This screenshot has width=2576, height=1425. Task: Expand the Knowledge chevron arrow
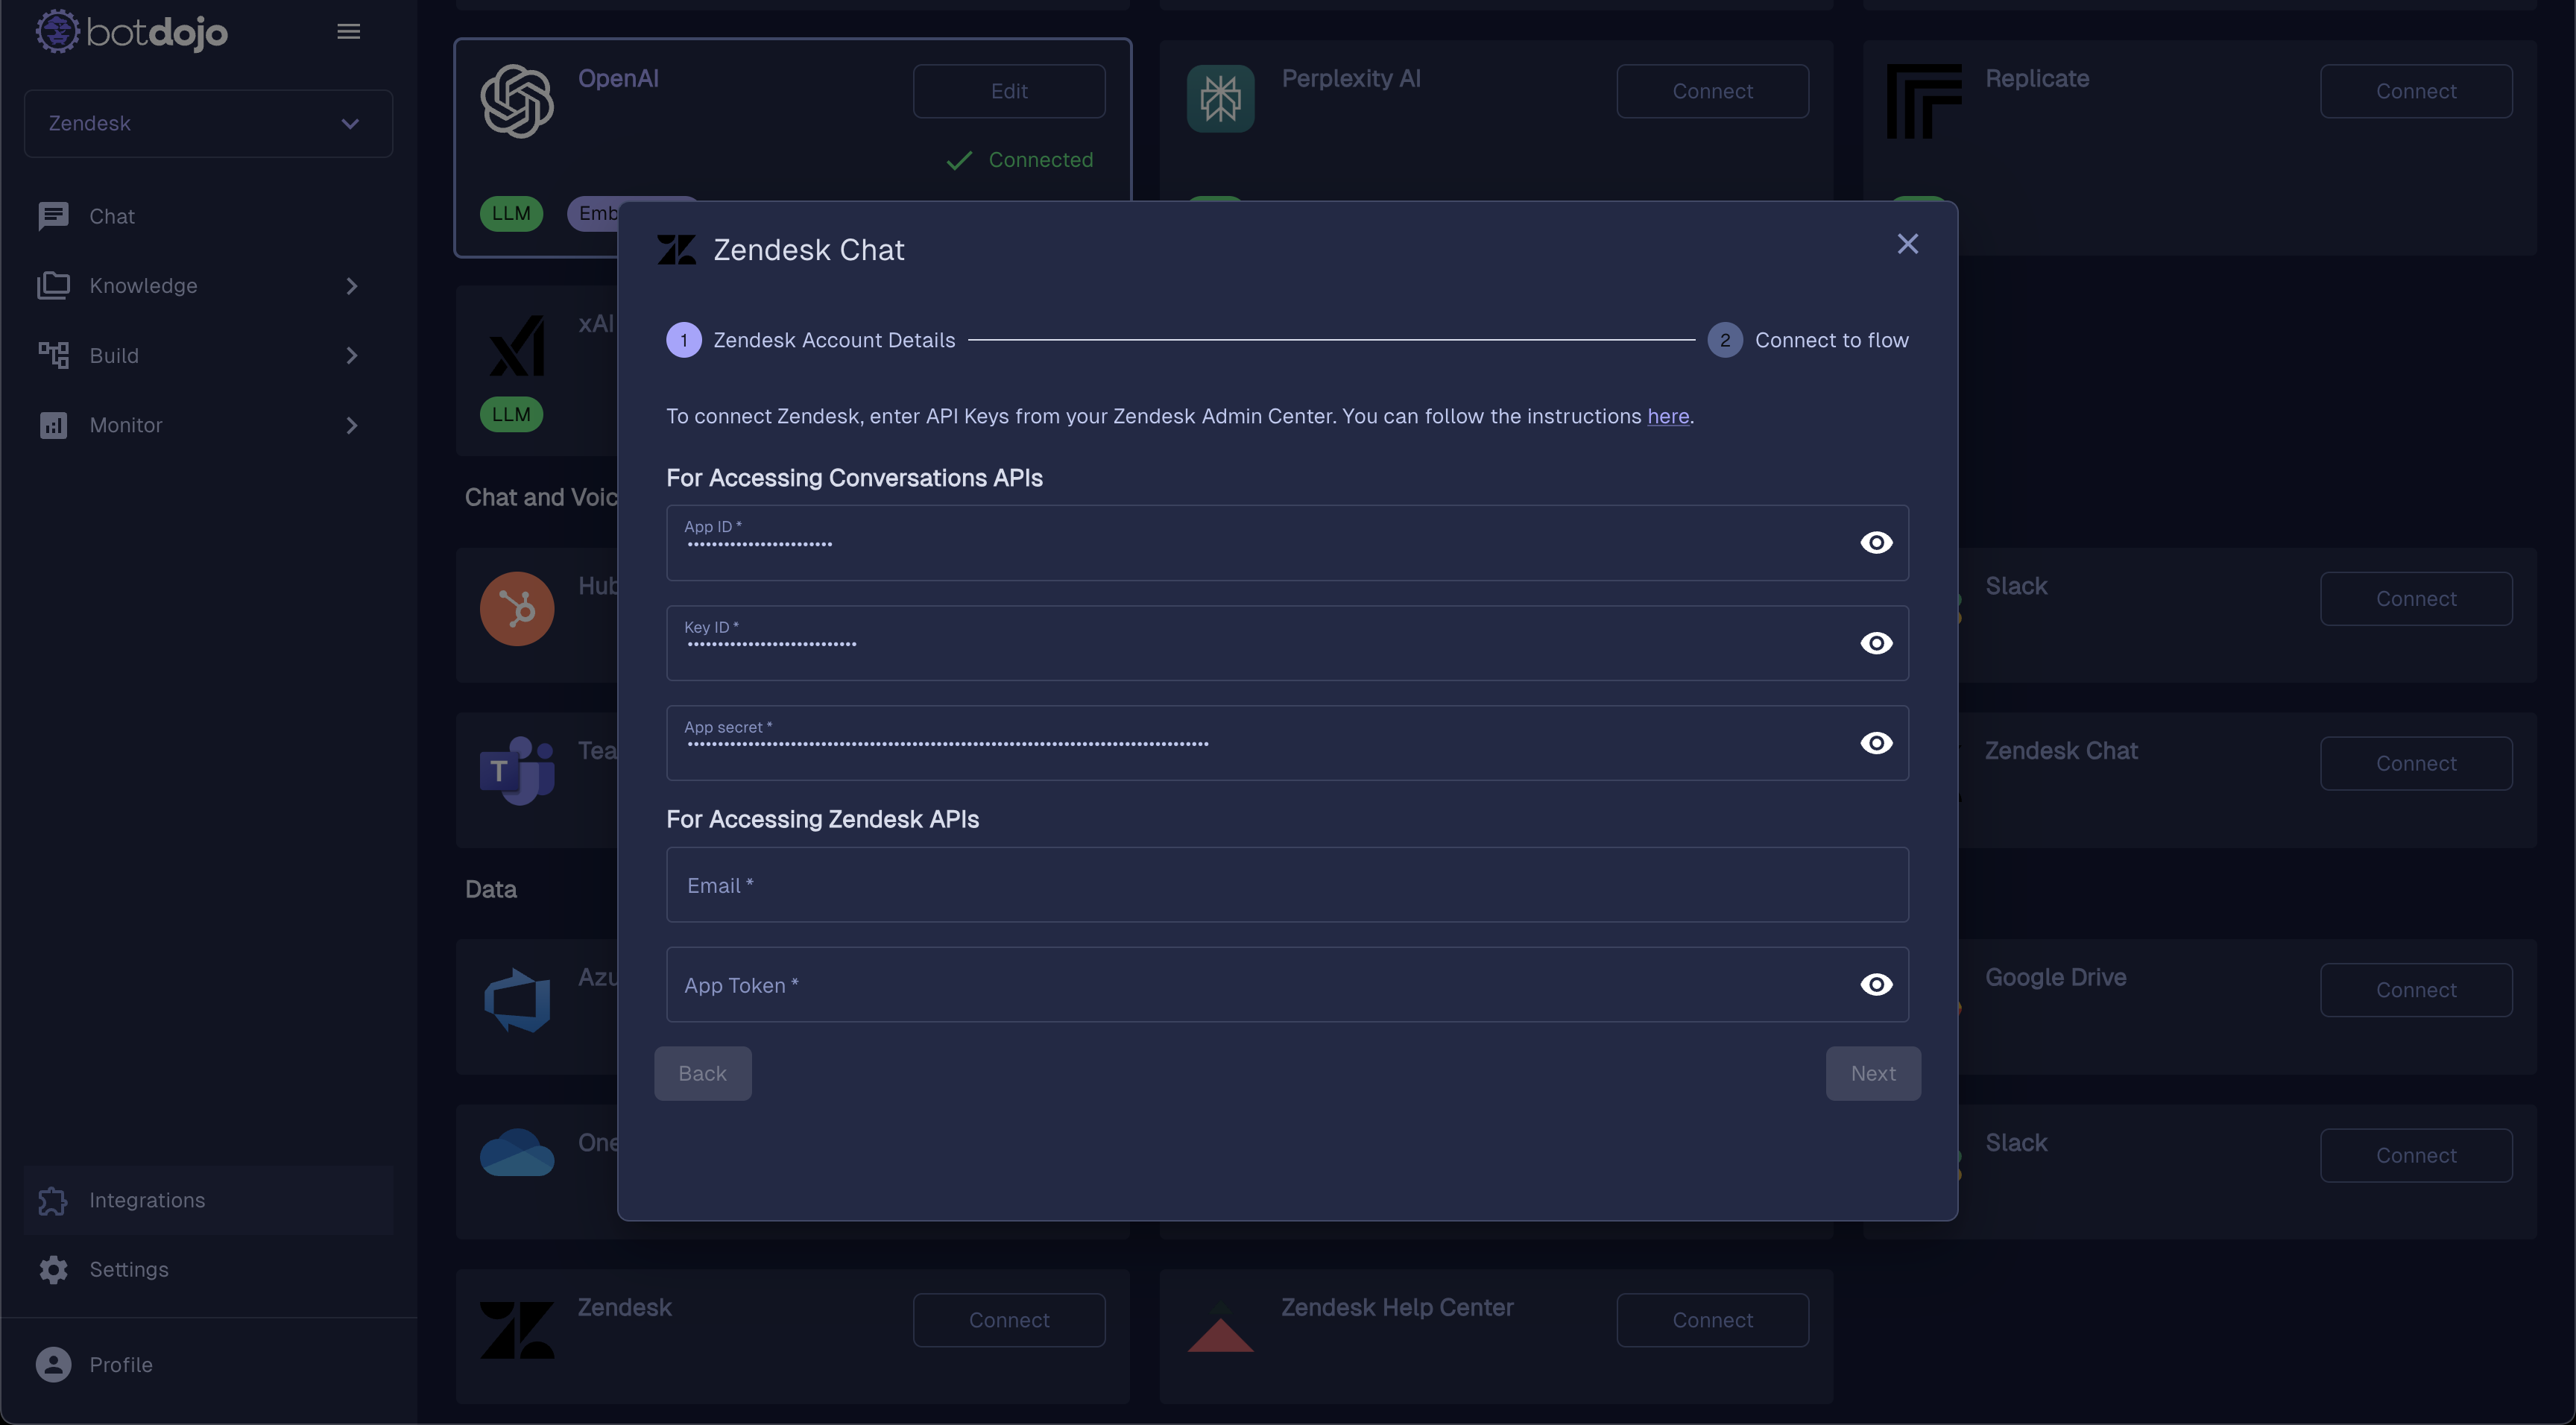[351, 286]
